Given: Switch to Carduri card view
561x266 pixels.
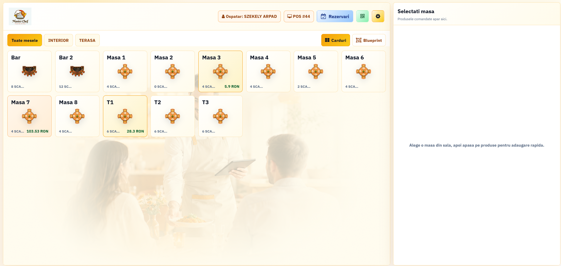Looking at the screenshot, I should click(x=336, y=40).
